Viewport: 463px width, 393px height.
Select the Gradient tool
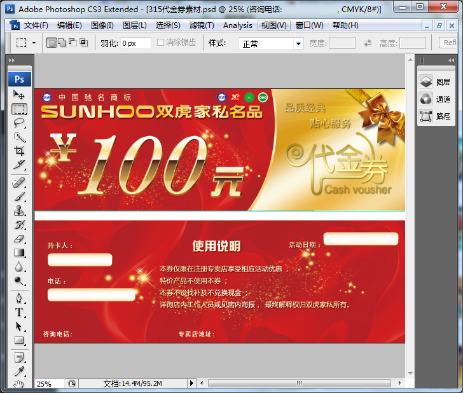point(19,252)
